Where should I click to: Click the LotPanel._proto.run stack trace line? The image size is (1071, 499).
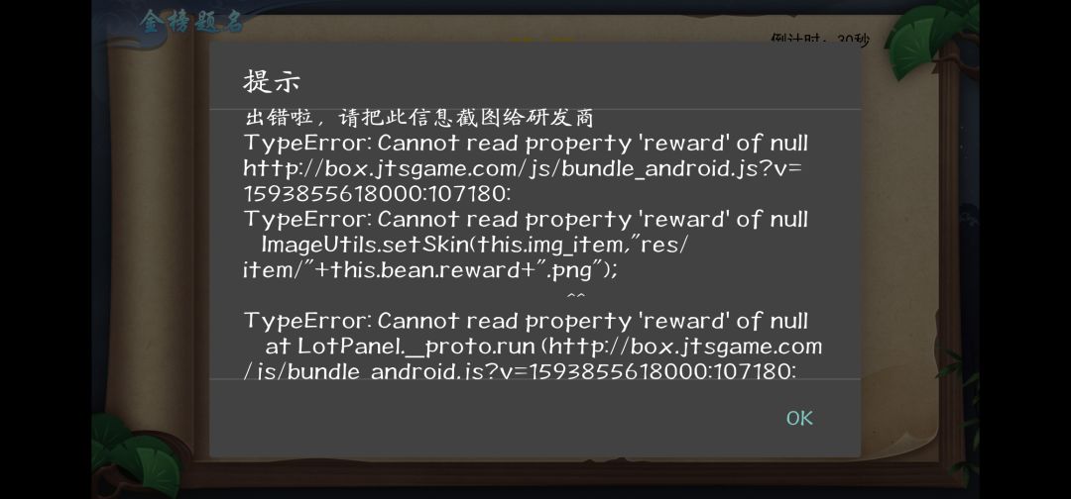click(543, 347)
